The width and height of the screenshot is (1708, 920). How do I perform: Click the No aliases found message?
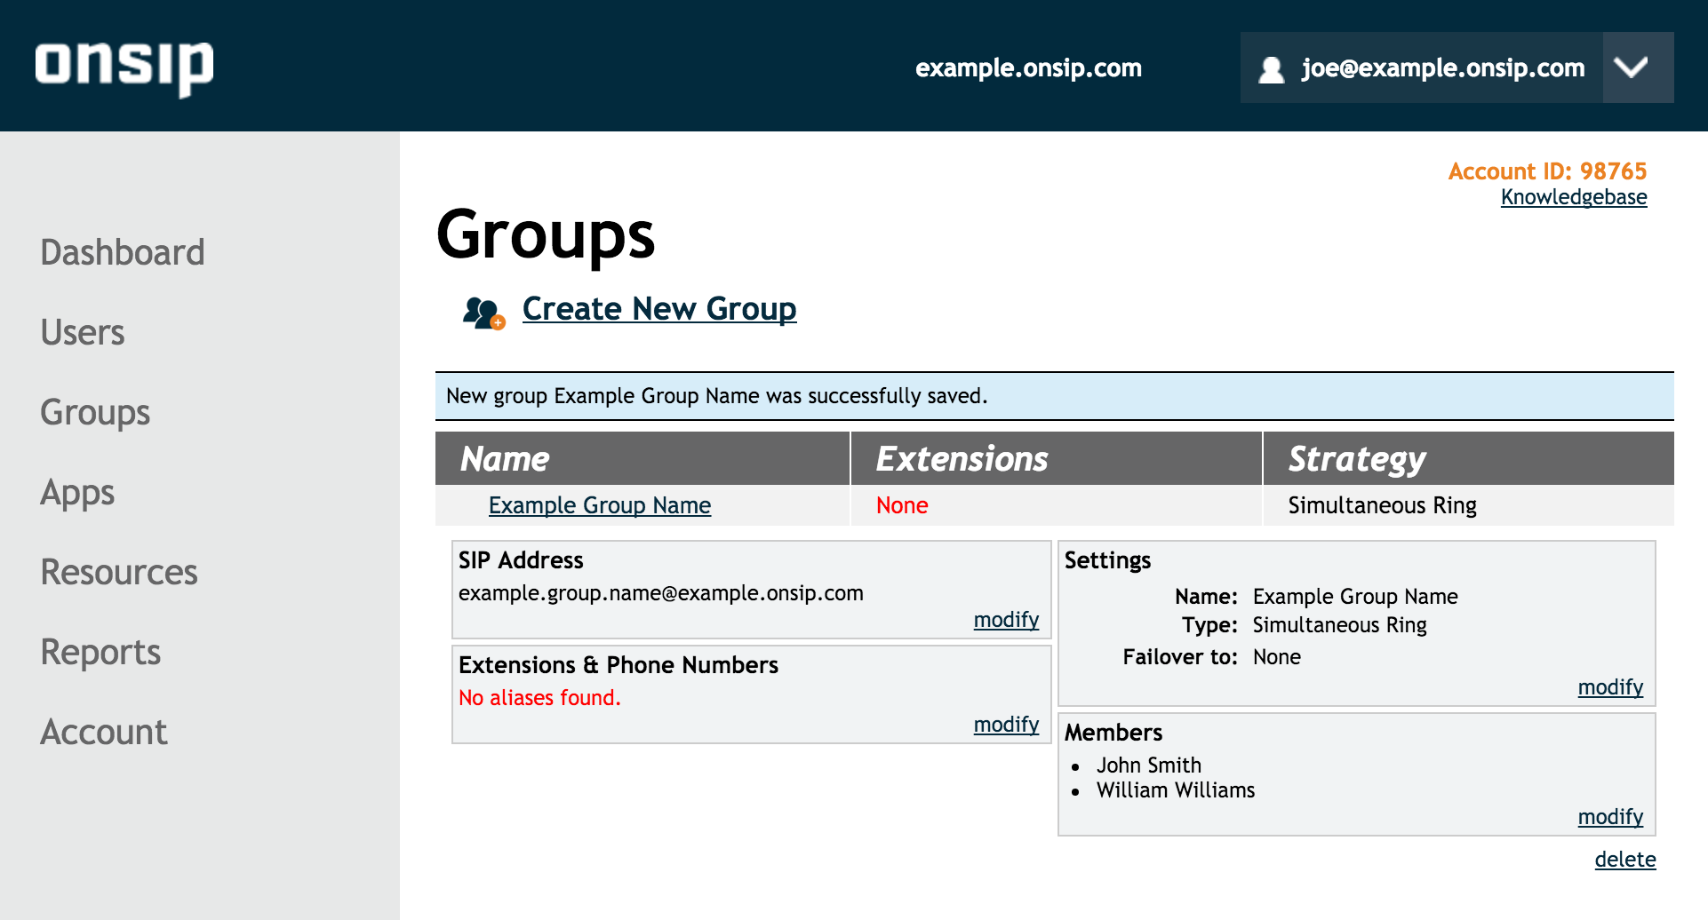click(x=539, y=698)
